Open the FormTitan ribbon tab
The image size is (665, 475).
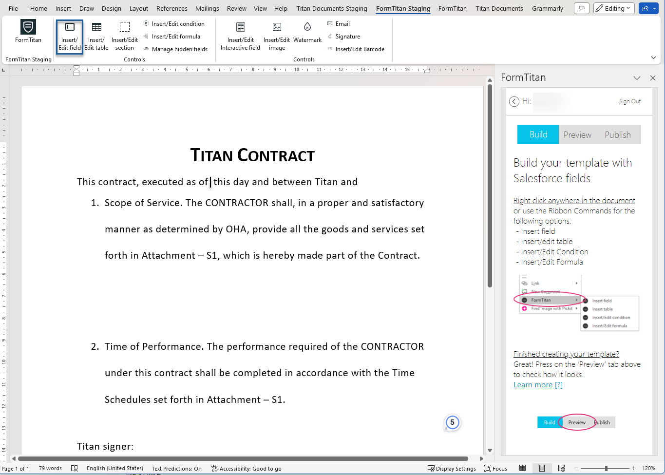coord(453,8)
